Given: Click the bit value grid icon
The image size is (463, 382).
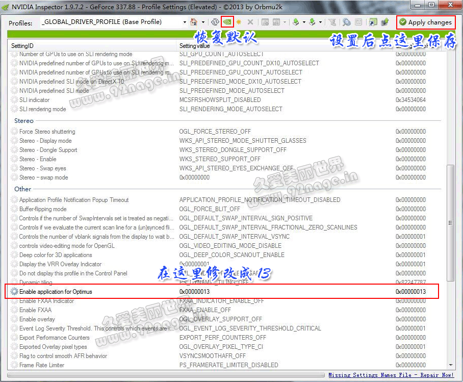Looking at the screenshot, I should [358, 22].
